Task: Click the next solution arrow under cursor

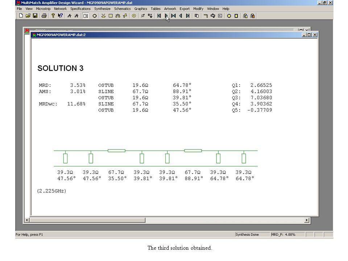Action: 166,16
